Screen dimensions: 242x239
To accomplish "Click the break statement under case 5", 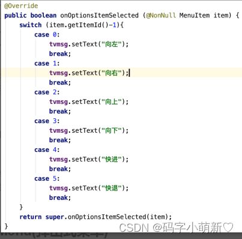I will coord(60,198).
